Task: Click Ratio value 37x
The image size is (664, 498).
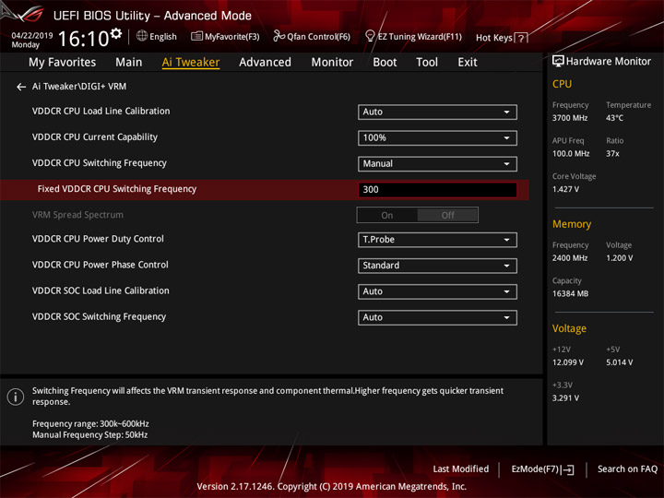Action: [x=612, y=154]
